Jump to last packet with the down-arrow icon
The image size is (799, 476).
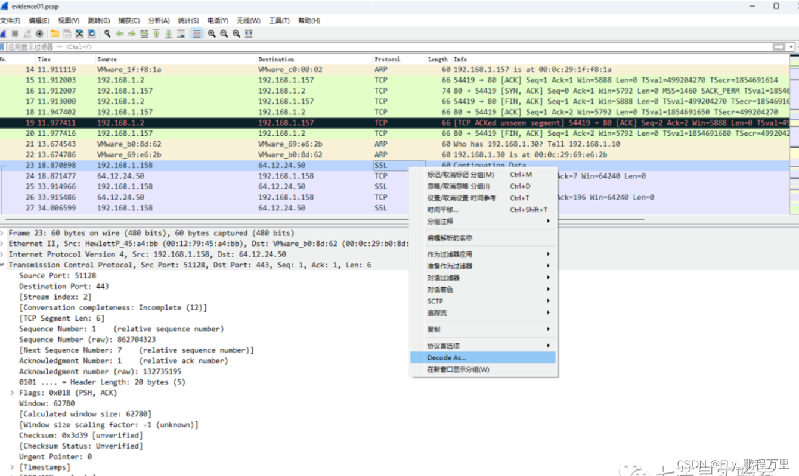coord(169,34)
